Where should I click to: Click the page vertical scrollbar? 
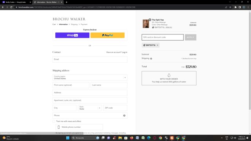point(250,61)
